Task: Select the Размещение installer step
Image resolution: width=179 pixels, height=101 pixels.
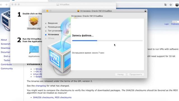Action: 54,27
